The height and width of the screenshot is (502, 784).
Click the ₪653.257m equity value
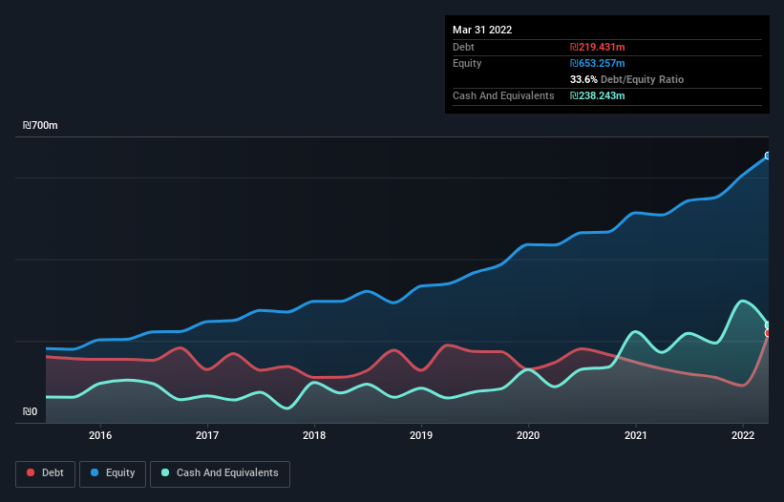click(598, 63)
